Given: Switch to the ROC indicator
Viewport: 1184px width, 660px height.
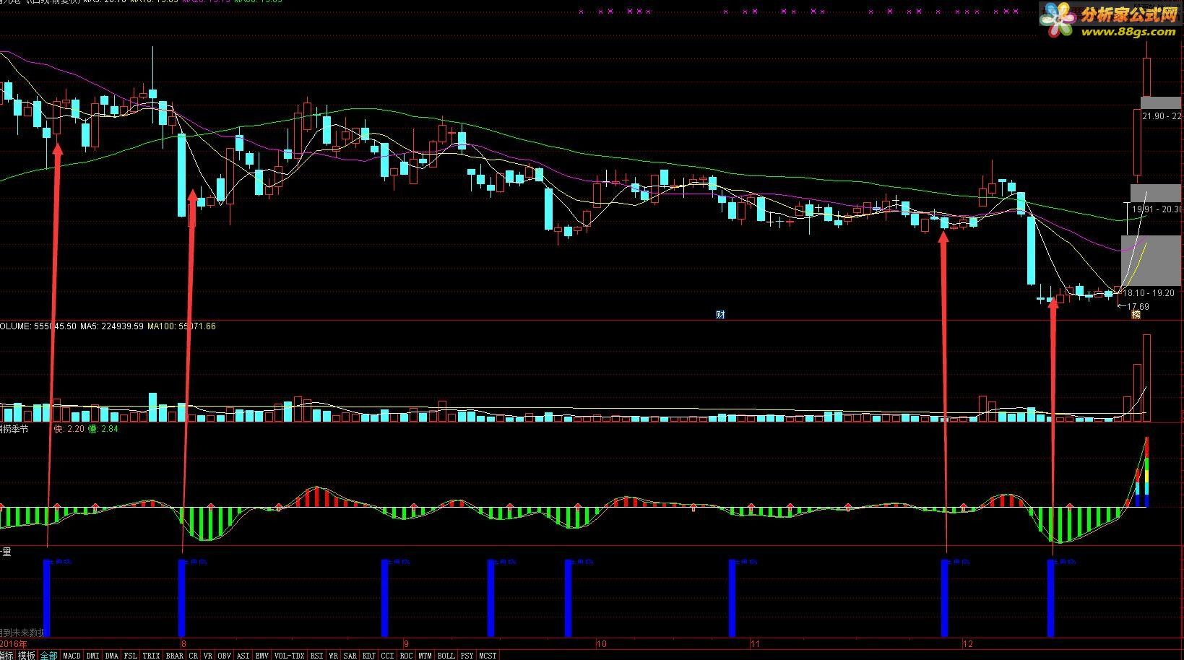Looking at the screenshot, I should (x=406, y=656).
